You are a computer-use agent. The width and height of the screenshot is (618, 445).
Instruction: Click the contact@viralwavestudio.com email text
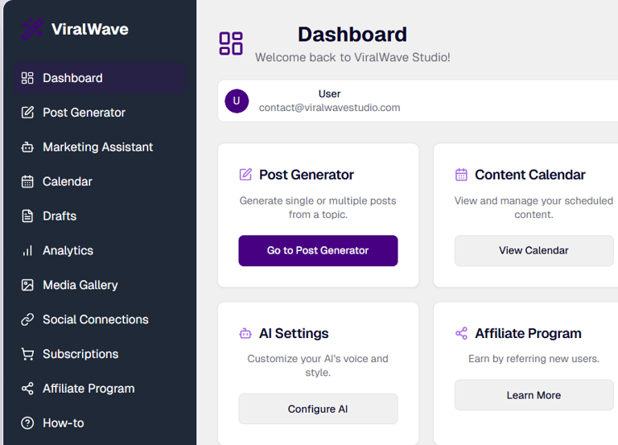coord(329,108)
